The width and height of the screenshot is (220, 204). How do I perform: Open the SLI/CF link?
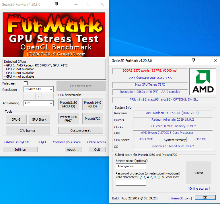(42, 142)
